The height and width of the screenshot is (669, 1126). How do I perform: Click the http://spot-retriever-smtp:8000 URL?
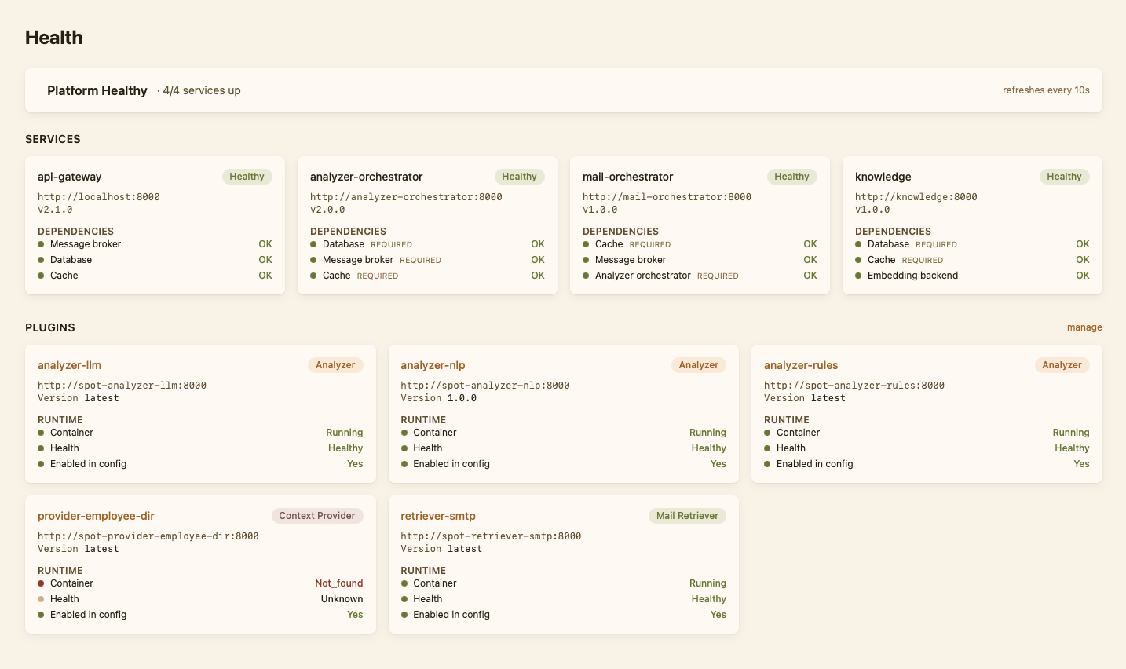(x=491, y=536)
